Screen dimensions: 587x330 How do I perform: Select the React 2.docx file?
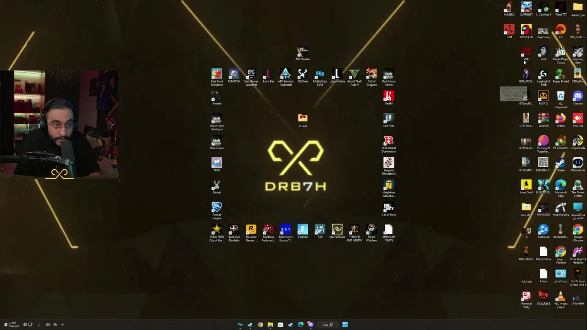(x=543, y=254)
